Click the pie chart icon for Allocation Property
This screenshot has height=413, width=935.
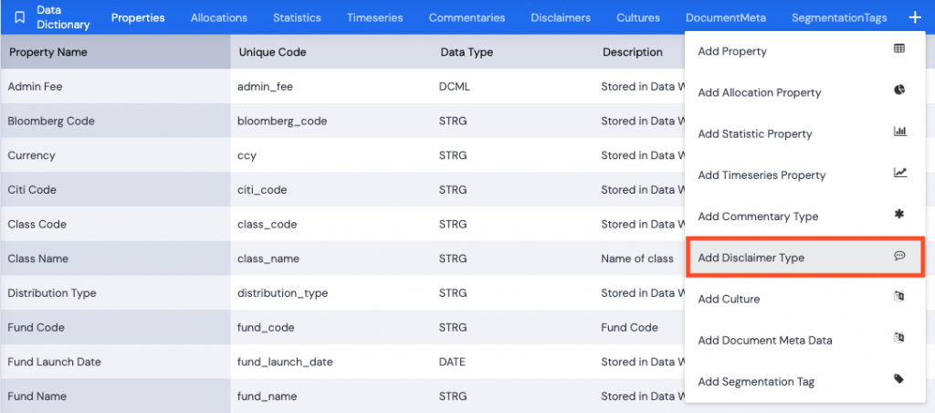899,90
